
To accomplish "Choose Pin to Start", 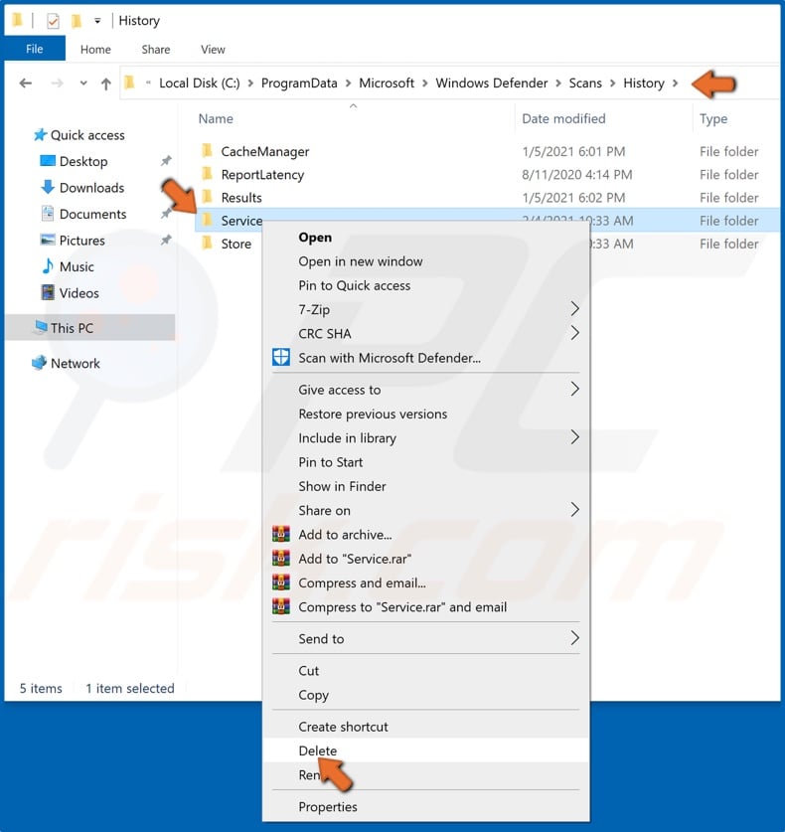I will click(331, 462).
